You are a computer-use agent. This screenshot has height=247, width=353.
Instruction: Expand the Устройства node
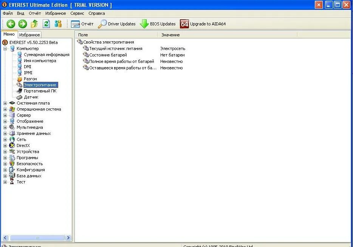tap(5, 152)
